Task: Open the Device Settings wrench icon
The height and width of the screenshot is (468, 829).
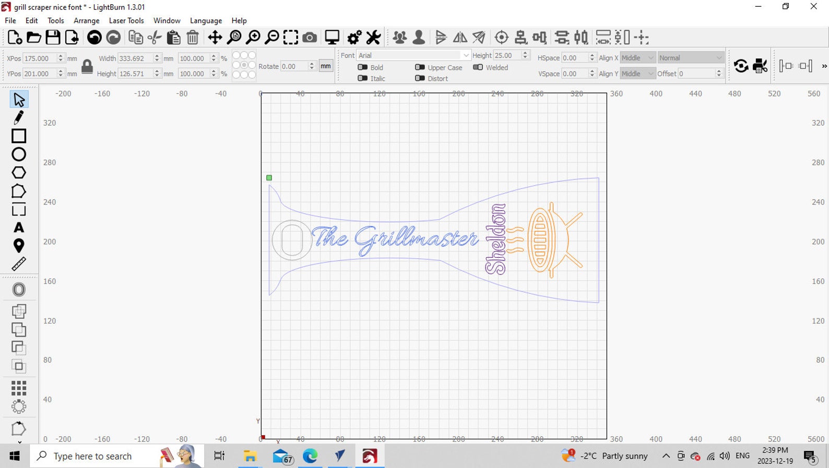Action: point(373,38)
